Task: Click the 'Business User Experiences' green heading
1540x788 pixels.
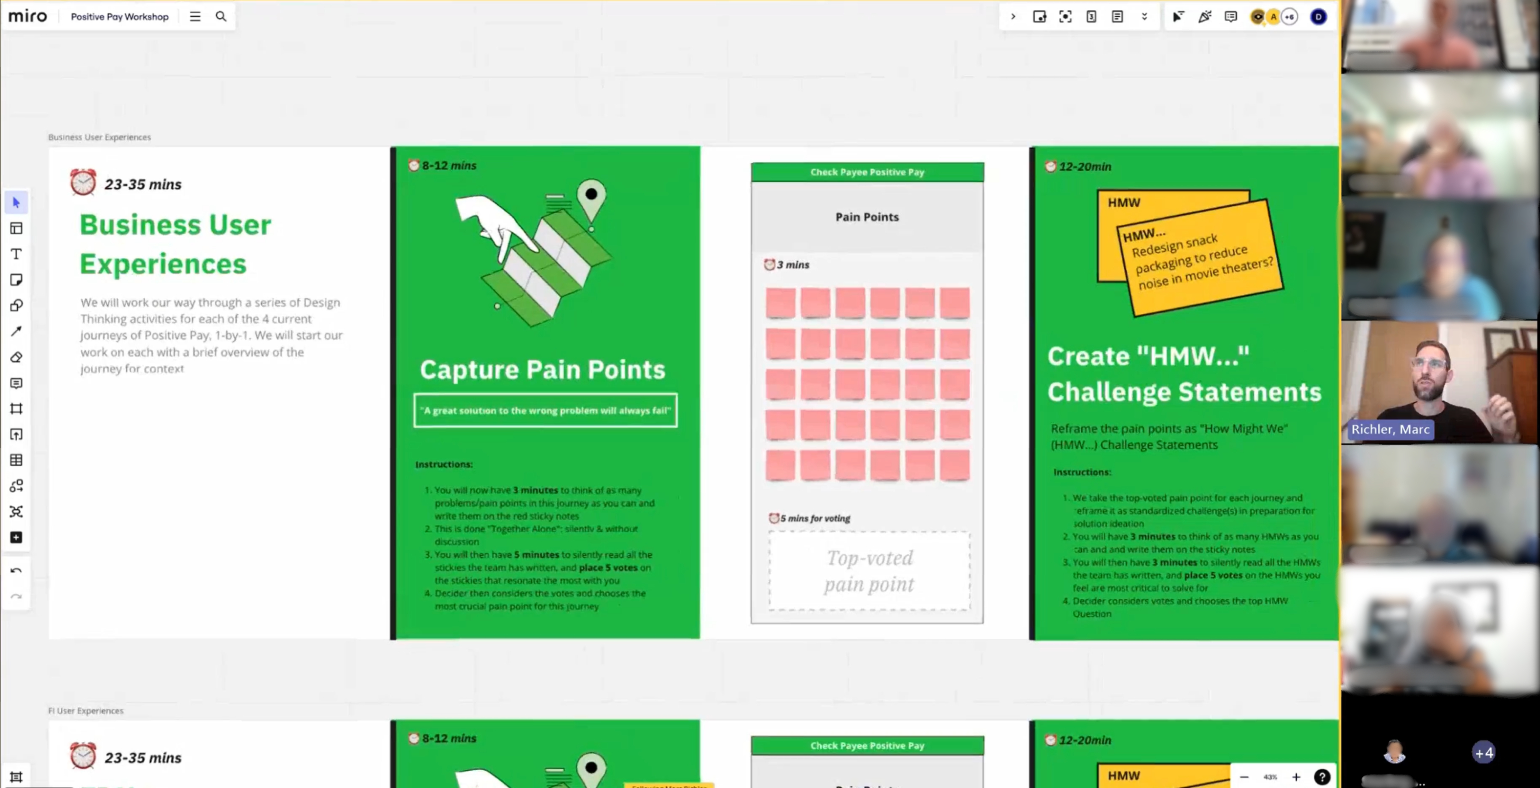Action: (175, 244)
